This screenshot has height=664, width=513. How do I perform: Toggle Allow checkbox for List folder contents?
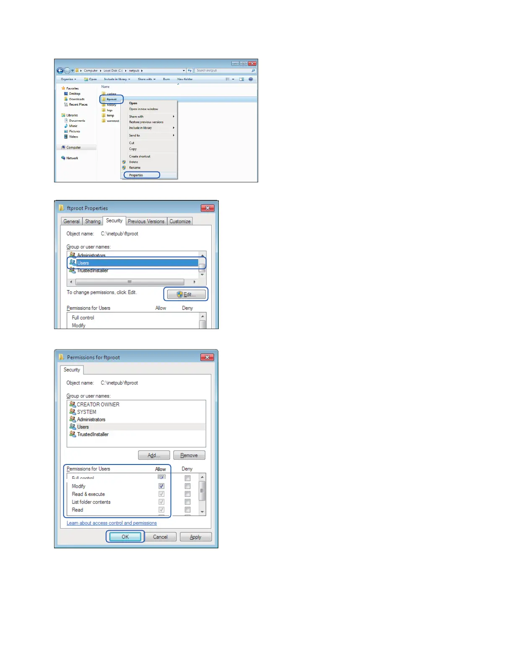[x=161, y=502]
